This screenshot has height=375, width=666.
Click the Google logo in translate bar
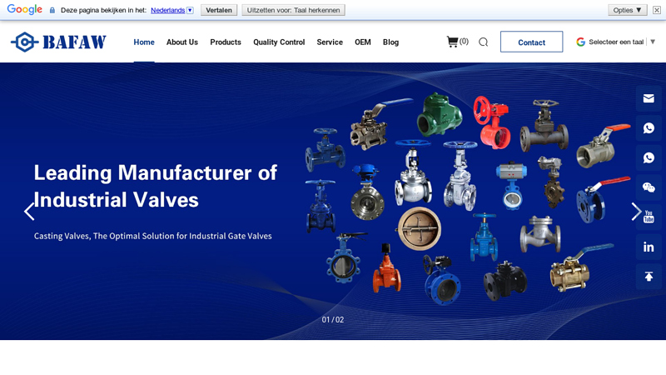coord(25,9)
